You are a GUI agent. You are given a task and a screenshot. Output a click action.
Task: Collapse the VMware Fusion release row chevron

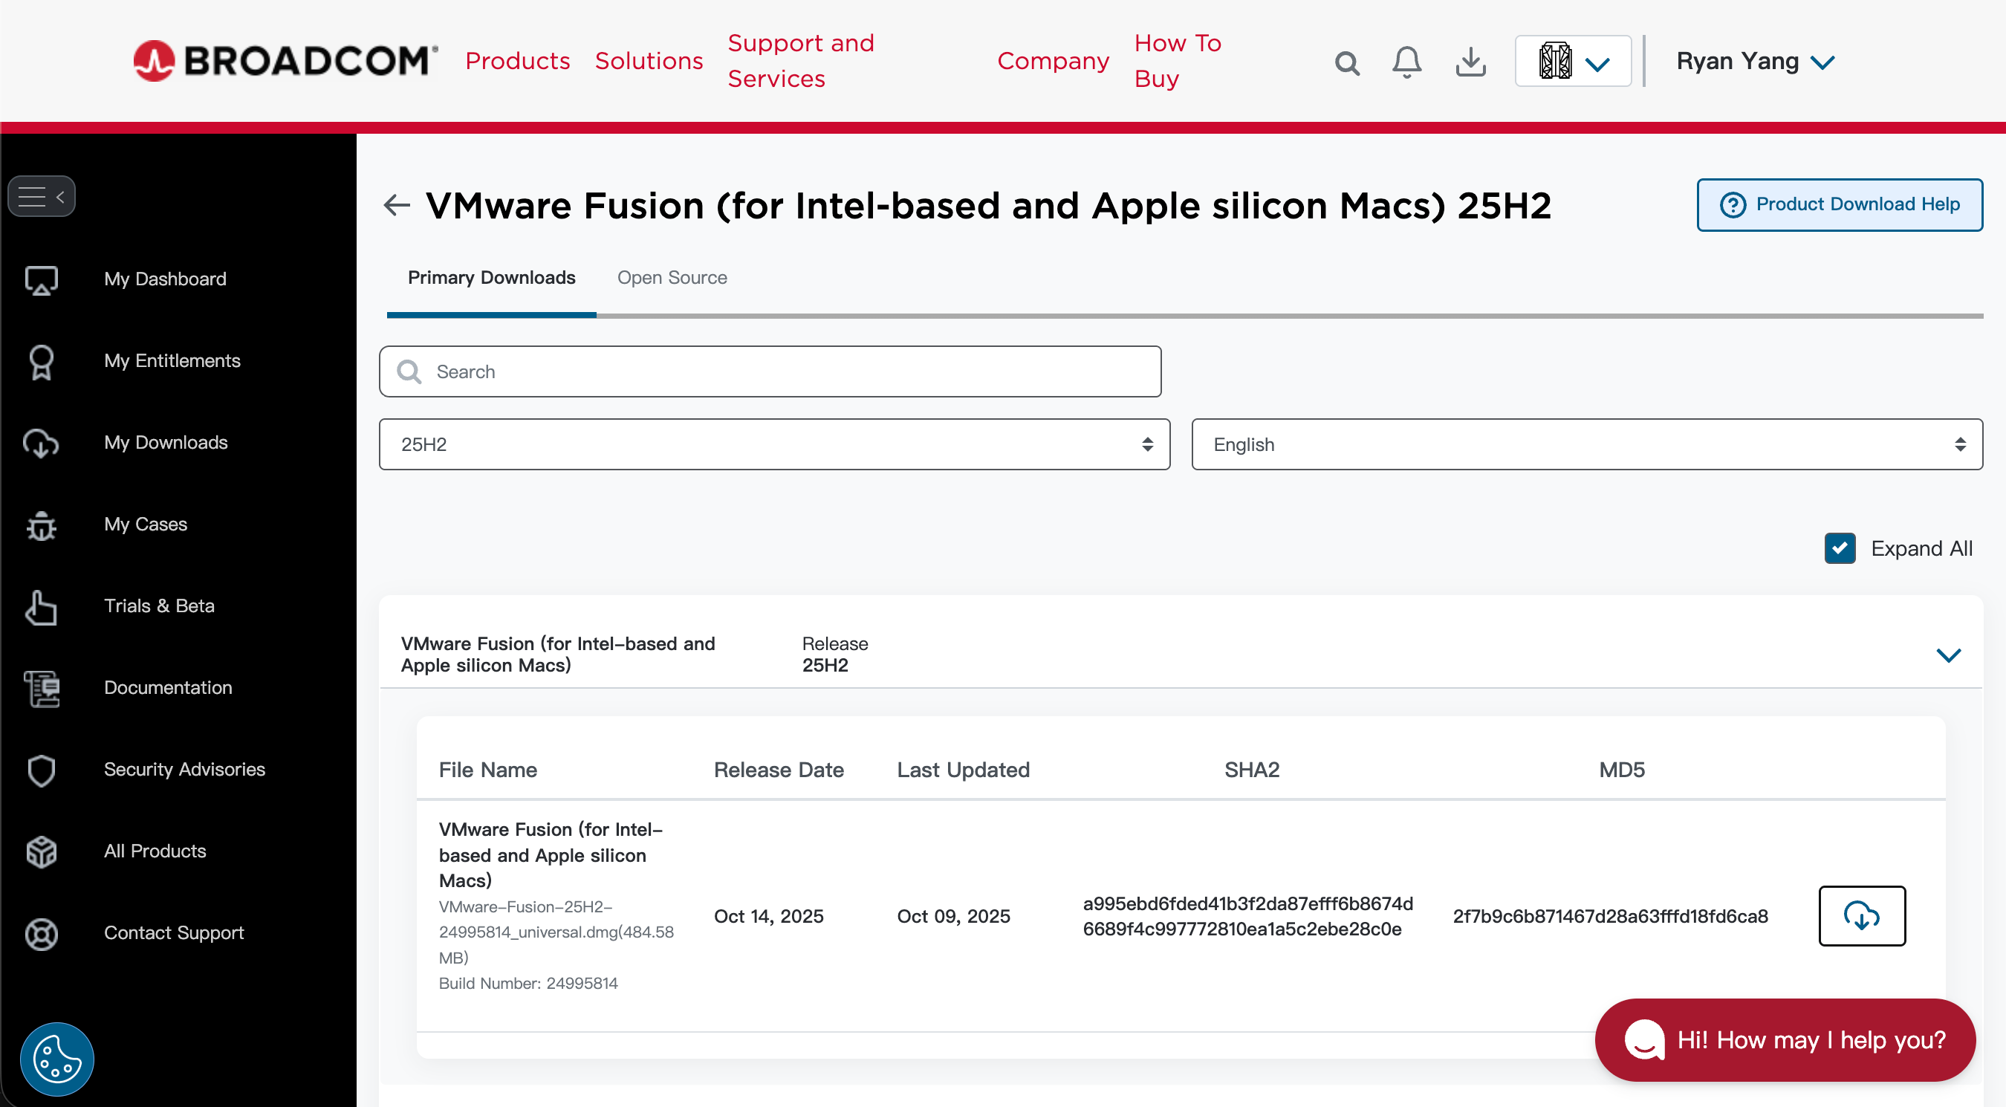(x=1948, y=655)
